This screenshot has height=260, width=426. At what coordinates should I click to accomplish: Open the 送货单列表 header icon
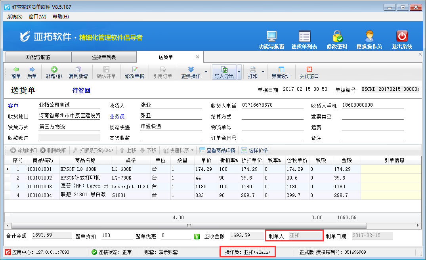point(304,36)
